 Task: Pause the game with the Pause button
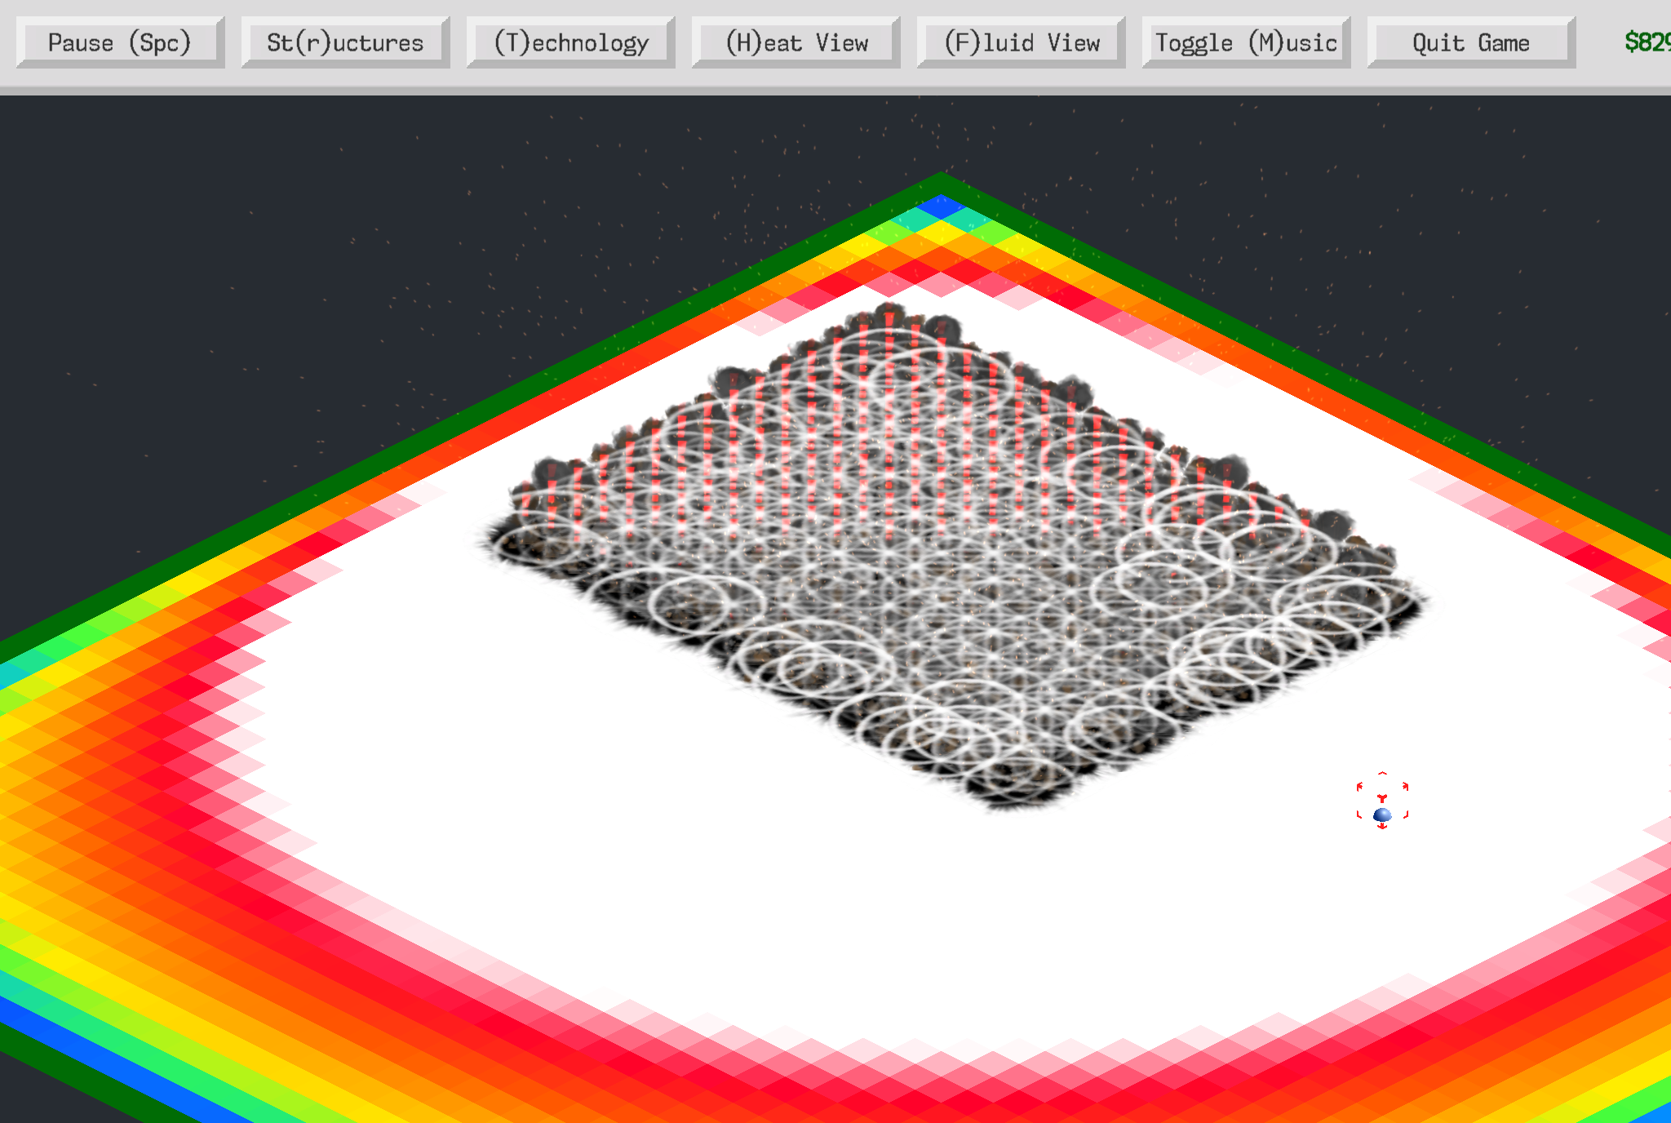pyautogui.click(x=120, y=42)
